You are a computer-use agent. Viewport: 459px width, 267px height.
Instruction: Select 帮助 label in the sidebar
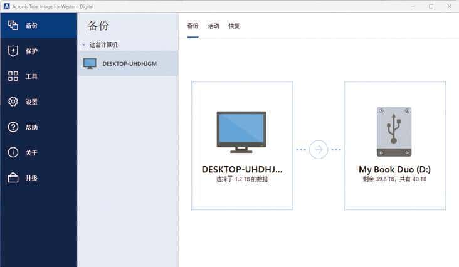31,127
